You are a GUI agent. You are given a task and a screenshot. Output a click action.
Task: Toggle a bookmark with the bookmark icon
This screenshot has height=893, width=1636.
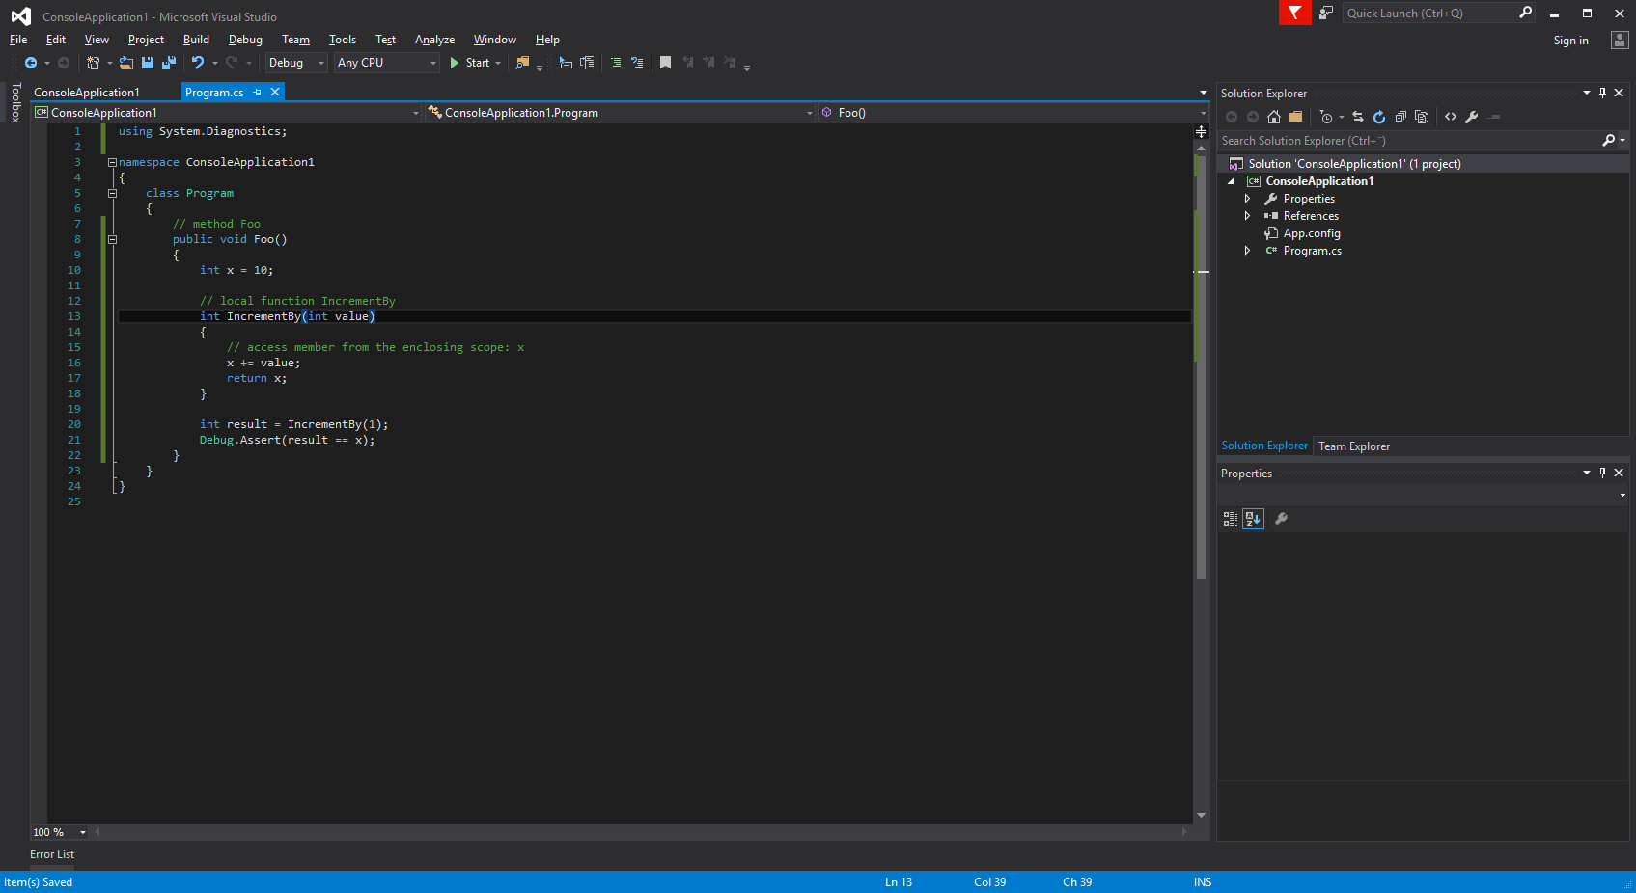click(x=665, y=62)
